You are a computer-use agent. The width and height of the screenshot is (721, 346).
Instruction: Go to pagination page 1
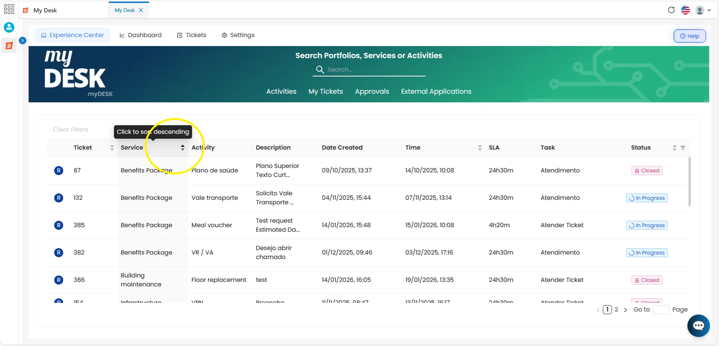pos(607,310)
